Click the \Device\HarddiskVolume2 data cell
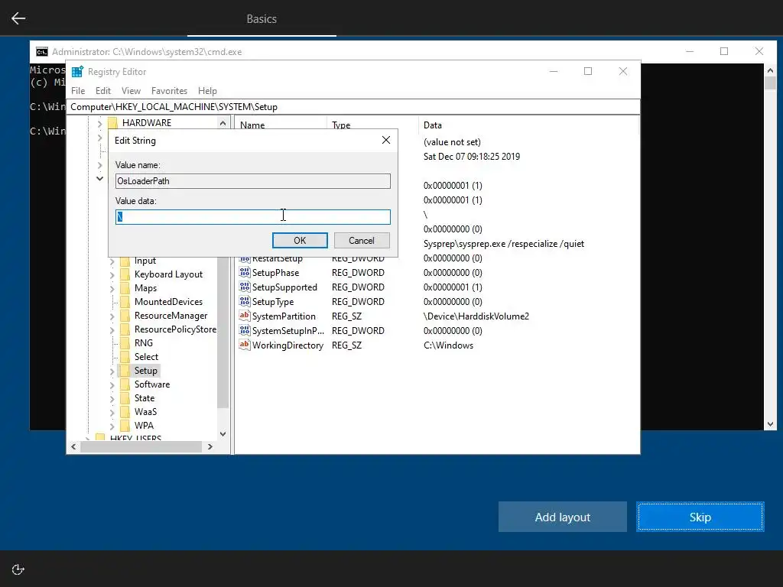Image resolution: width=783 pixels, height=587 pixels. click(x=476, y=316)
